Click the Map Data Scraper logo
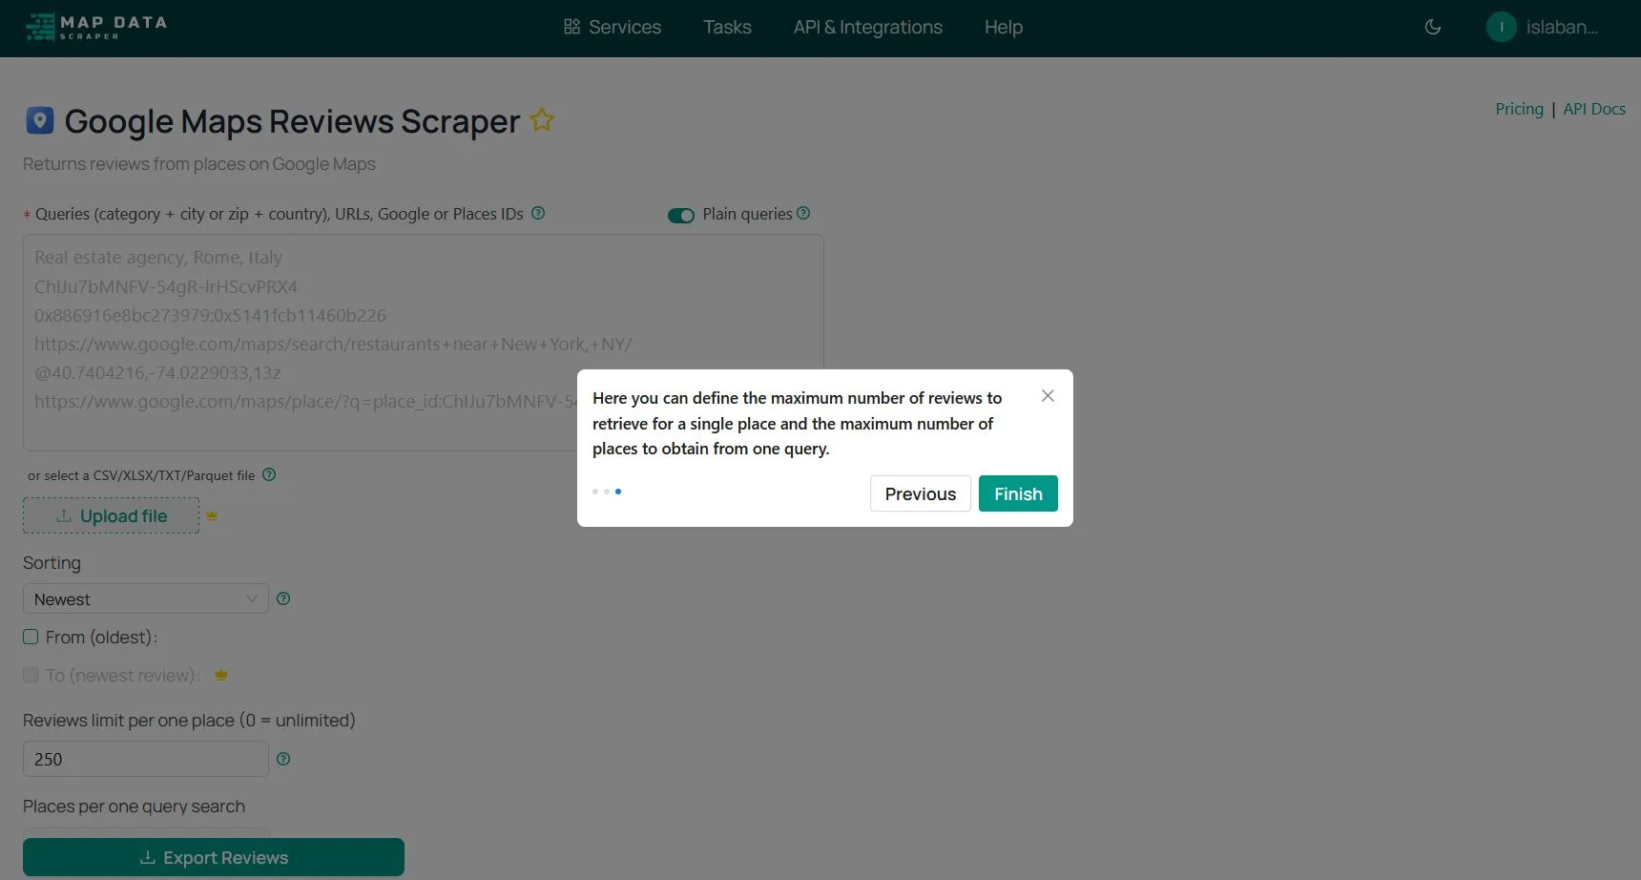 click(96, 27)
